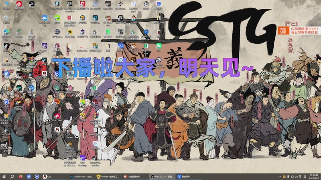Launch NetEase Cloud Music red desktop icon
The height and width of the screenshot is (180, 321).
pyautogui.click(x=19, y=5)
